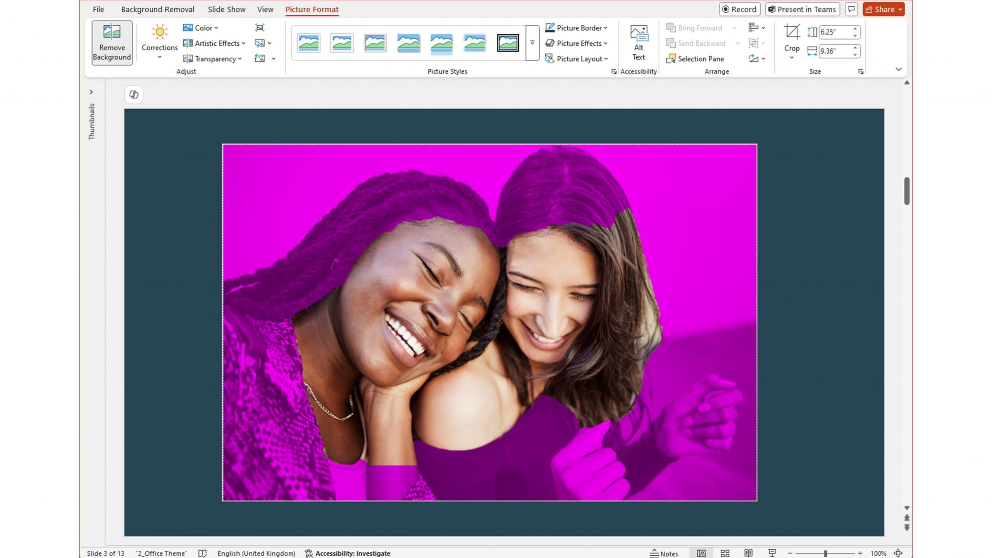
Task: Switch to Normal view in status bar
Action: (701, 553)
